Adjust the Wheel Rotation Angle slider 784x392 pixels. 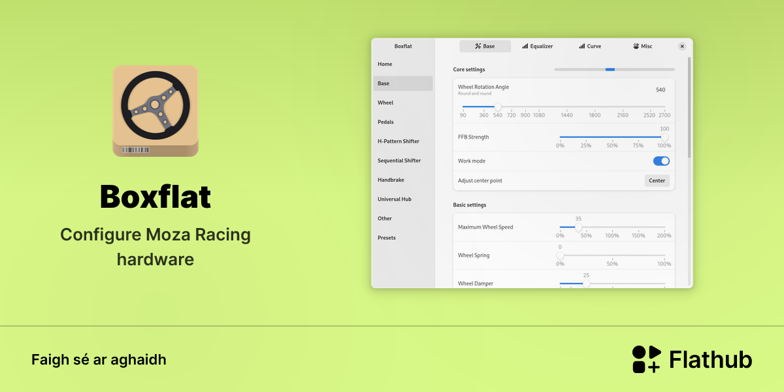564,106
